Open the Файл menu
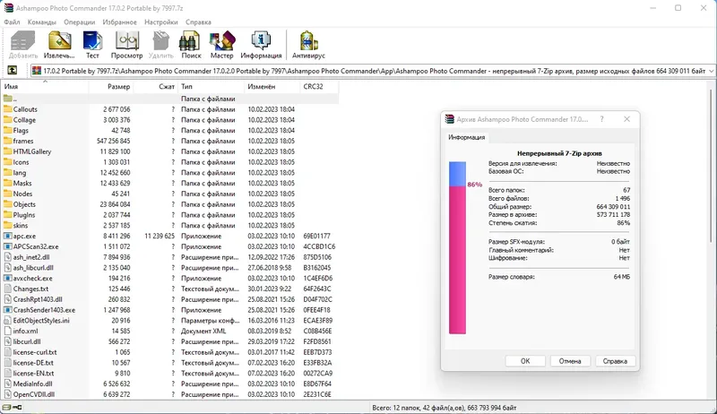717x414 pixels. click(12, 22)
